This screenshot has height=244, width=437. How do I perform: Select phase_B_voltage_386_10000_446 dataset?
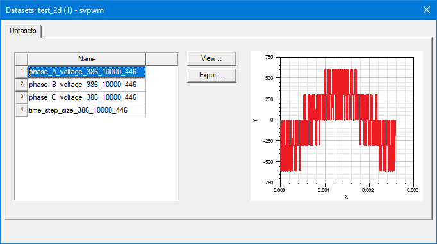[x=87, y=85]
